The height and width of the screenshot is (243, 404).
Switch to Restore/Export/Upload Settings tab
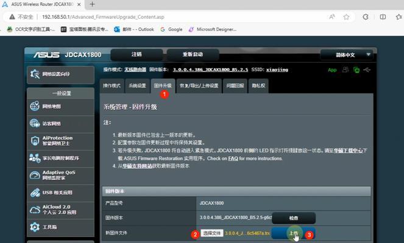(199, 86)
